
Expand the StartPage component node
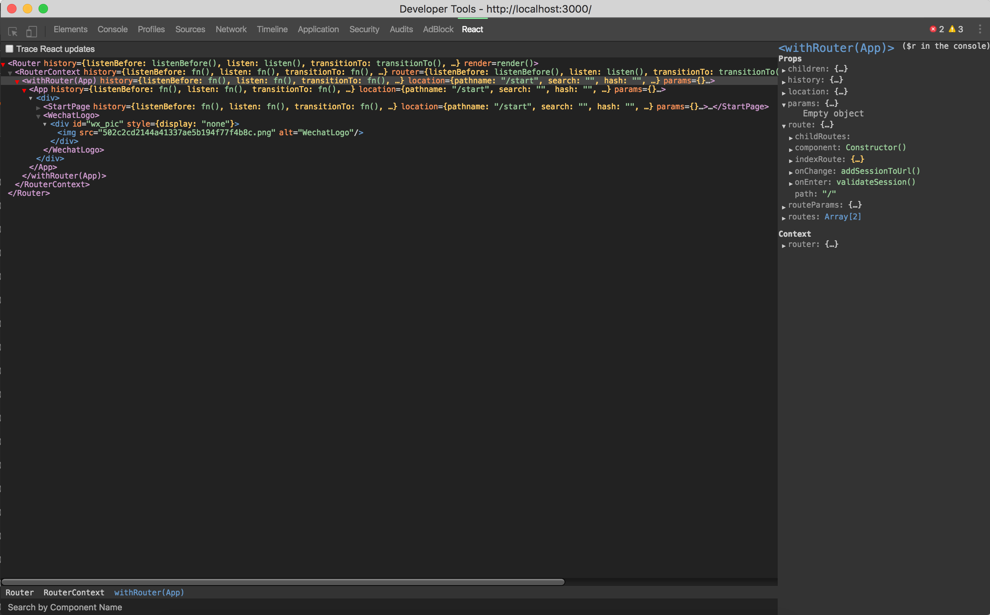tap(38, 108)
